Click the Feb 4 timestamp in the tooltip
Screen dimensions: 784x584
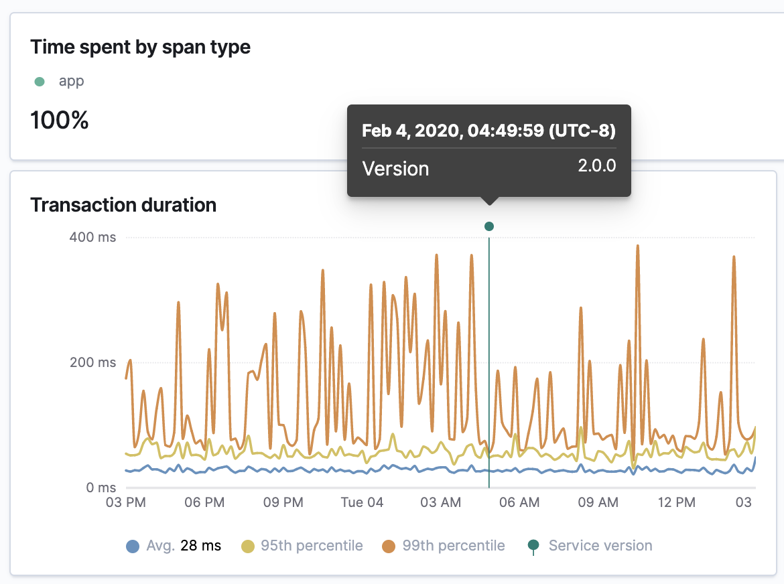click(x=488, y=131)
